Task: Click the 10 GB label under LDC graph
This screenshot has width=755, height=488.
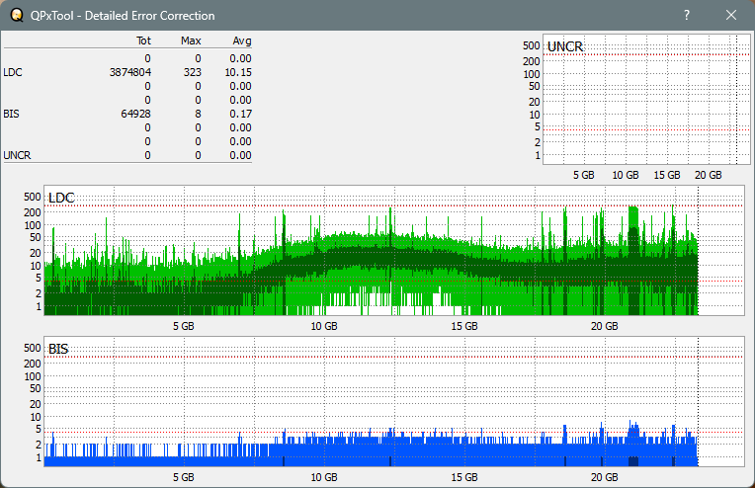Action: point(323,326)
